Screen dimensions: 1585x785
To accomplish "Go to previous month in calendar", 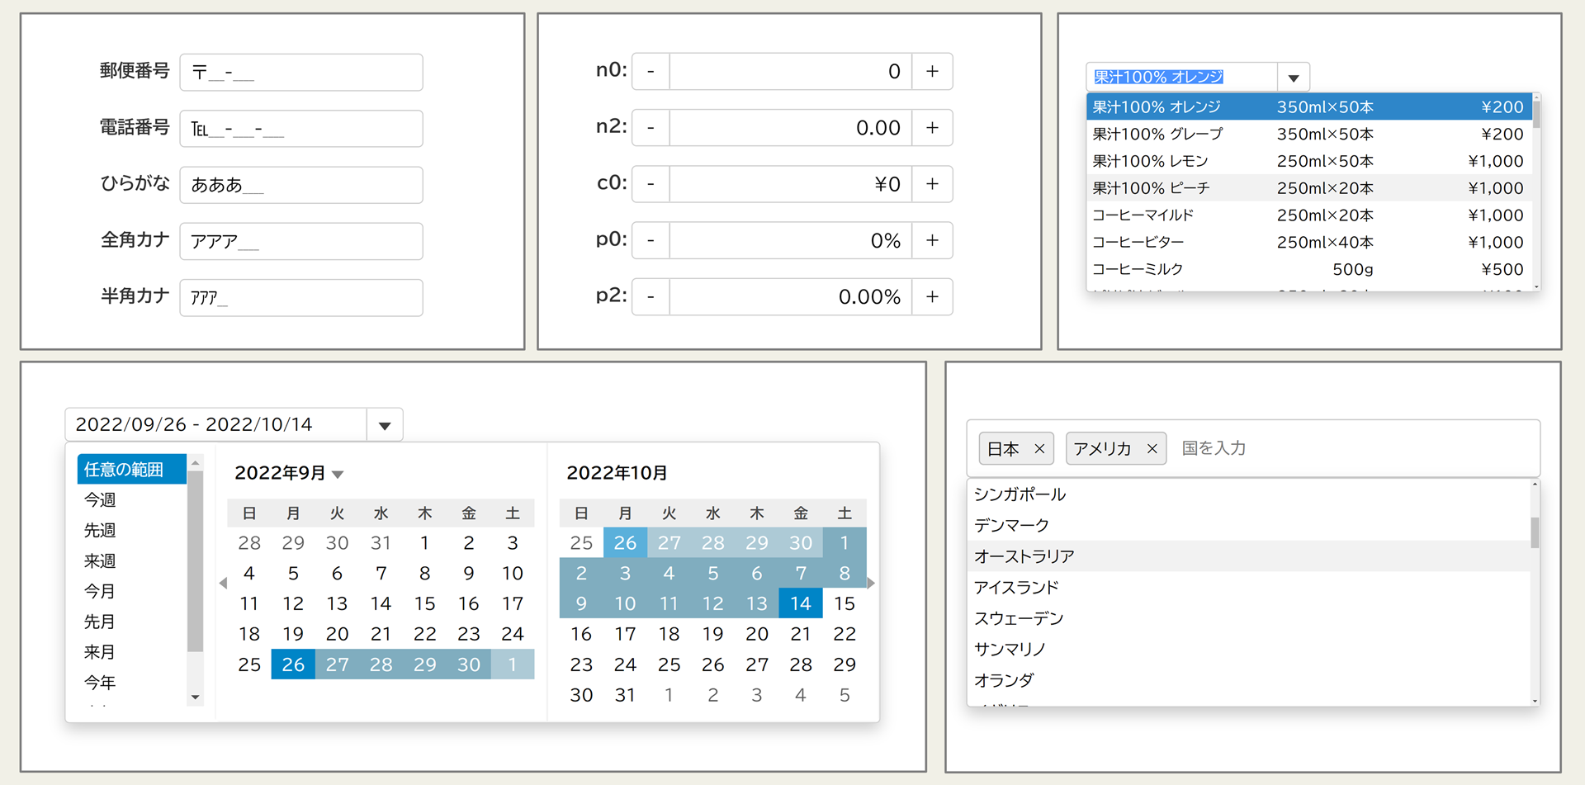I will pos(223,583).
